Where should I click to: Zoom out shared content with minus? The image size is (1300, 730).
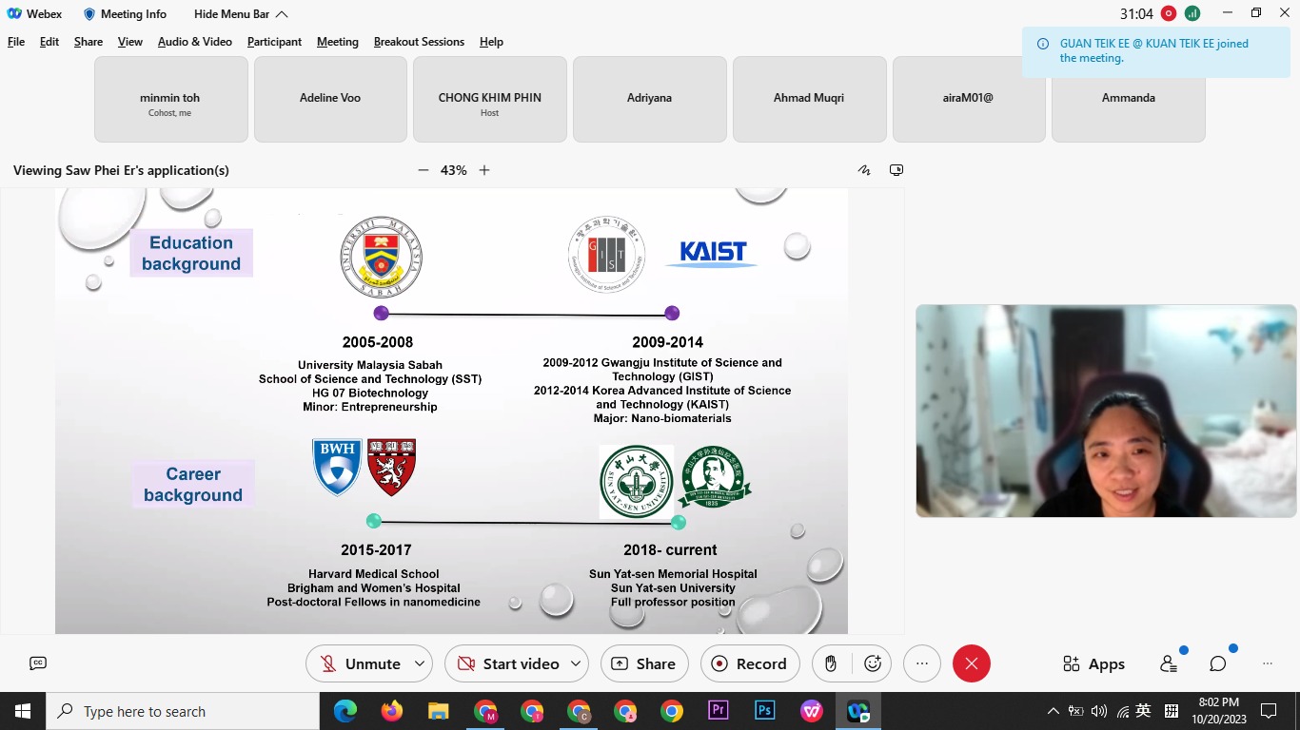coord(423,170)
